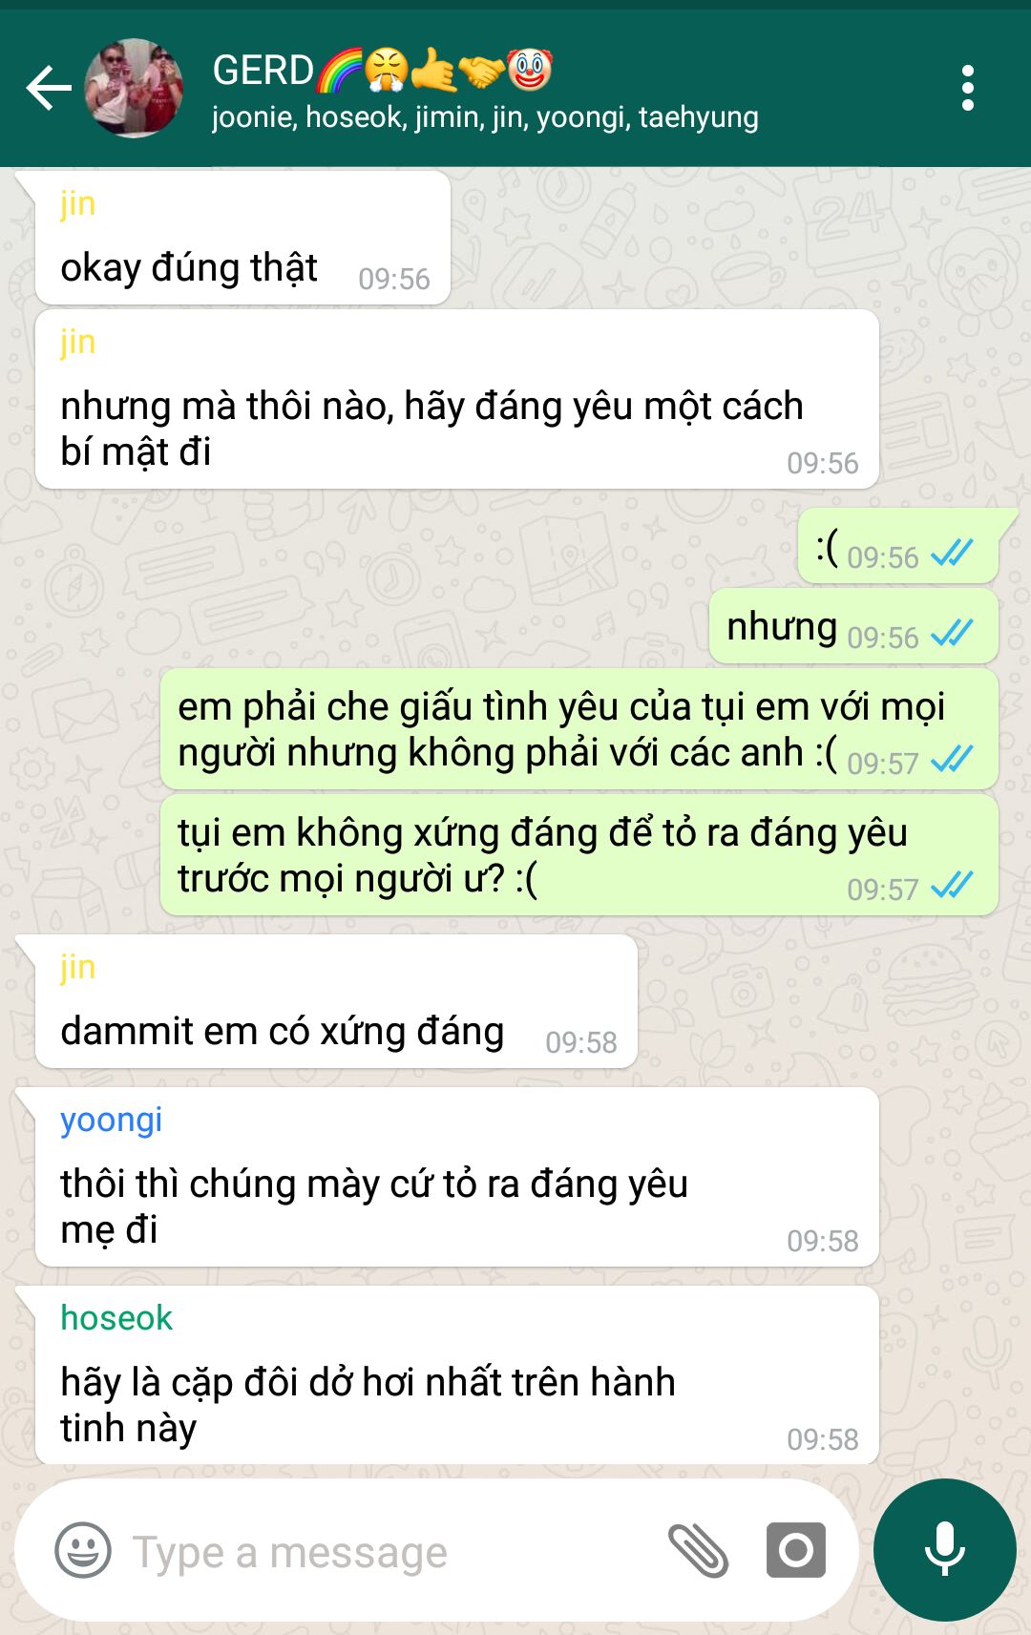Select the "hãy là cặp đôi dở hơi" message

[x=456, y=1375]
